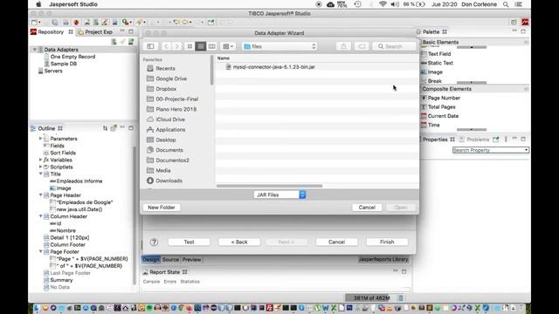Select Text Field in Palette
Viewport: 559px width, 314px height.
[x=438, y=54]
